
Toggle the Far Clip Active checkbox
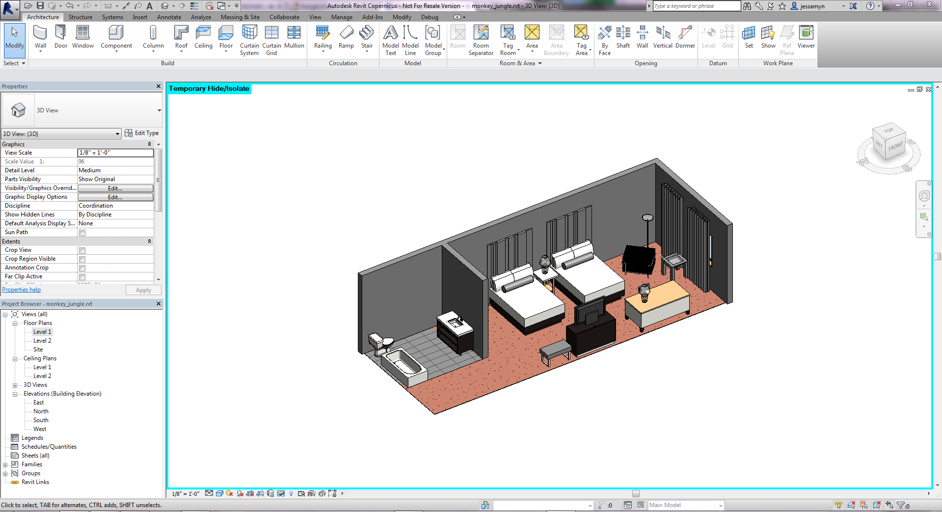point(82,277)
